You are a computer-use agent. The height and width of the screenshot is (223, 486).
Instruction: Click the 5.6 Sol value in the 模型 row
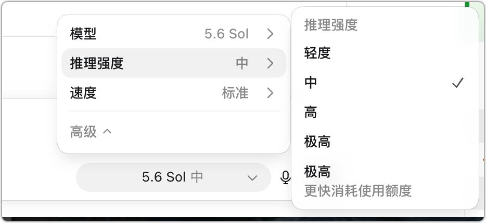pos(226,34)
